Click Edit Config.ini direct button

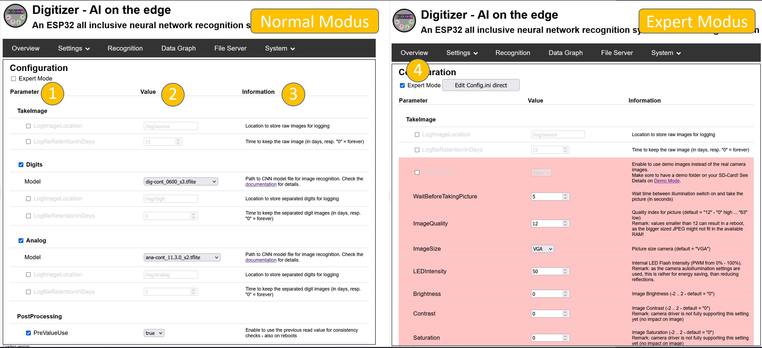[x=481, y=85]
